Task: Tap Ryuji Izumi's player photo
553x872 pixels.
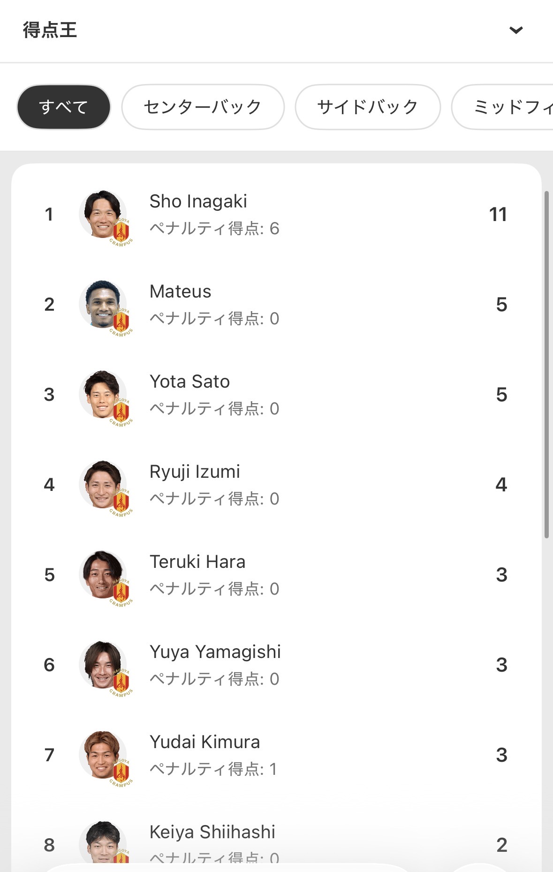Action: pyautogui.click(x=103, y=484)
